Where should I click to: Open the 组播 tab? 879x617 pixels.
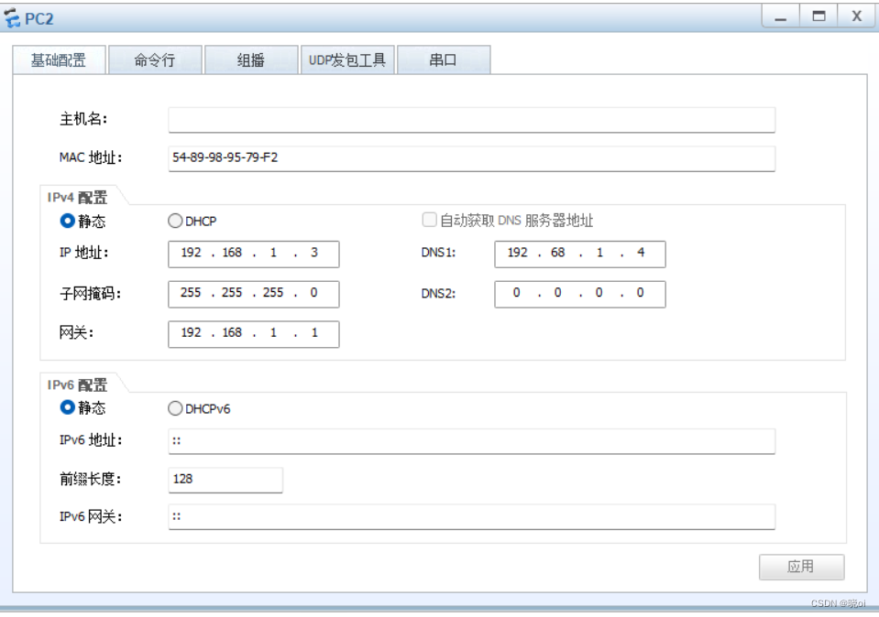click(250, 60)
